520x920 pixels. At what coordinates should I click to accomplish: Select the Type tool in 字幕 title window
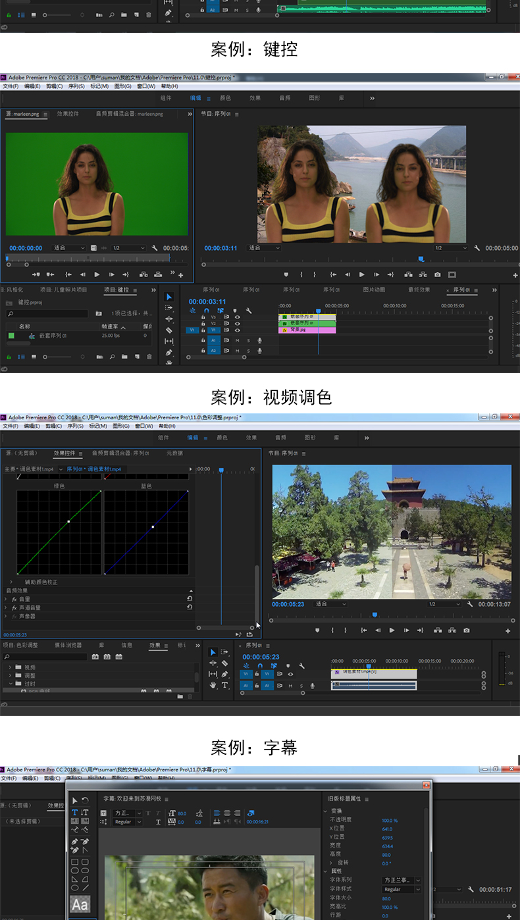click(x=74, y=812)
